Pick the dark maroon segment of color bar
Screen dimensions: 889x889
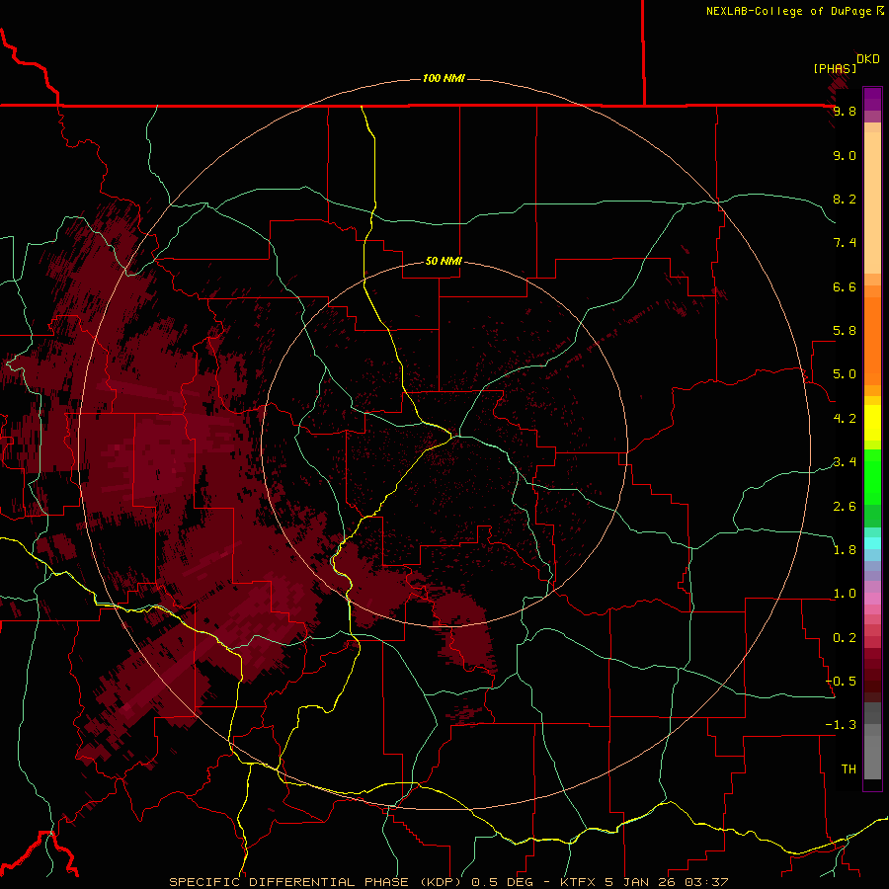[872, 681]
